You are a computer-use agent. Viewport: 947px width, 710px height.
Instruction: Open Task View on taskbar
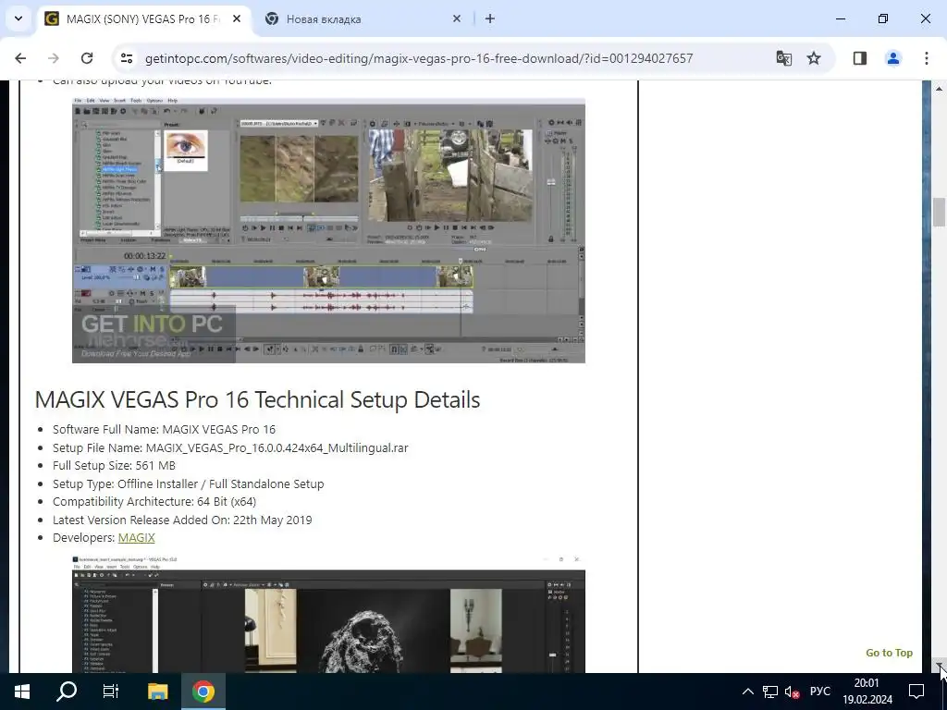pos(111,692)
